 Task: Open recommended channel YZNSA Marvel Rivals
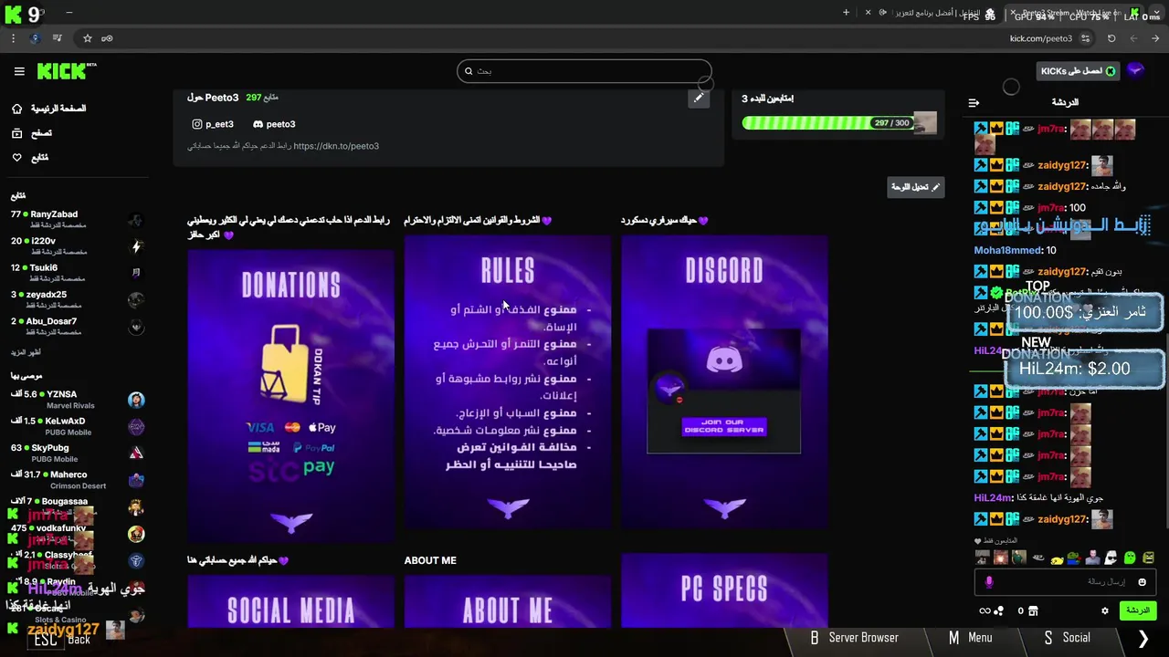pos(77,400)
